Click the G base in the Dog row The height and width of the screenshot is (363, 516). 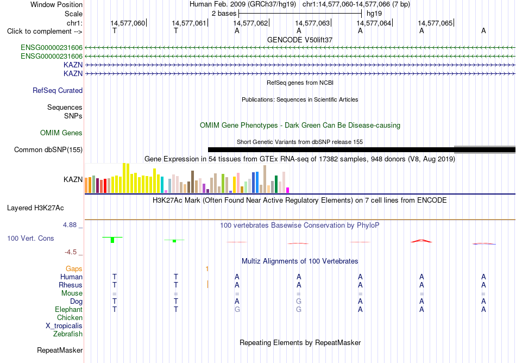tap(299, 302)
